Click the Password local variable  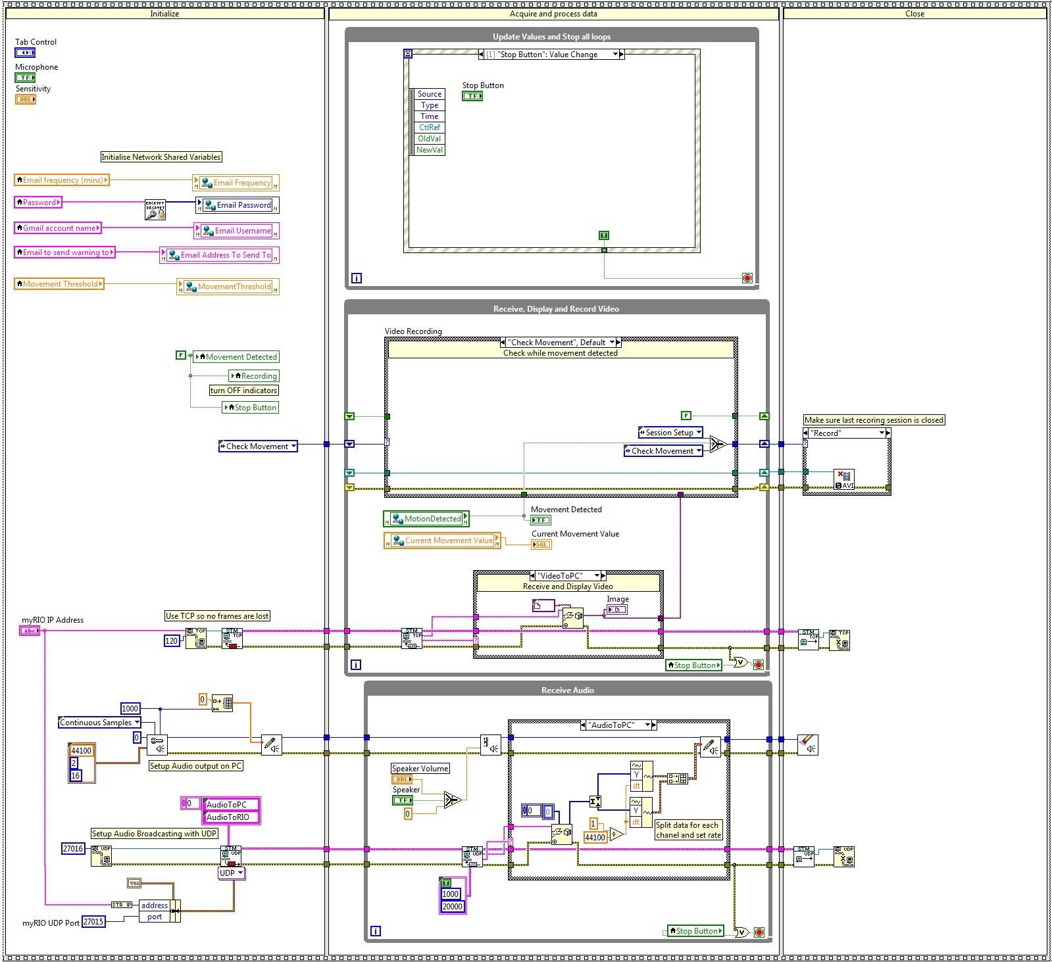coord(38,203)
